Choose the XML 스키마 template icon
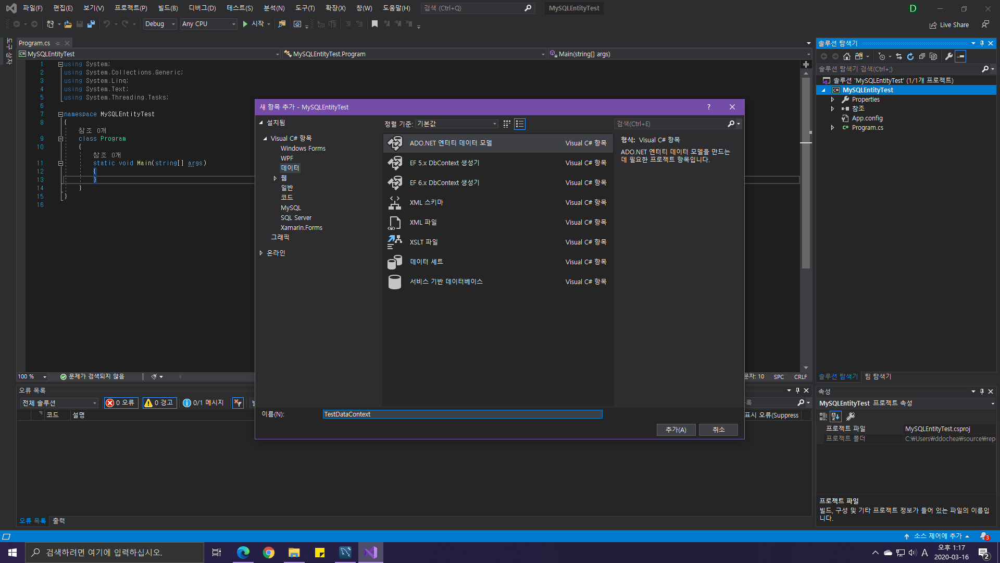Image resolution: width=1000 pixels, height=563 pixels. tap(395, 203)
